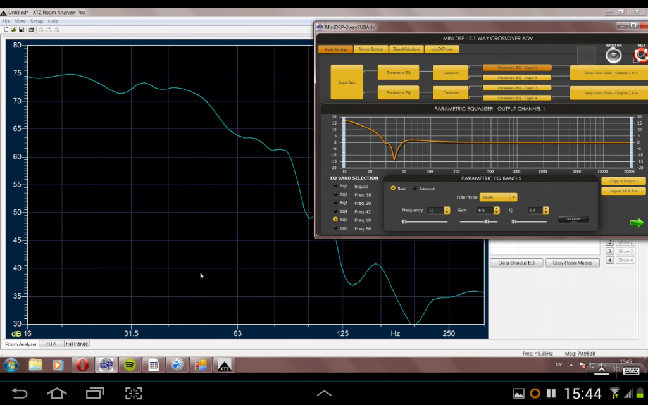The height and width of the screenshot is (405, 648).
Task: Click the Print icon in XTZ toolbar
Action: click(31, 30)
